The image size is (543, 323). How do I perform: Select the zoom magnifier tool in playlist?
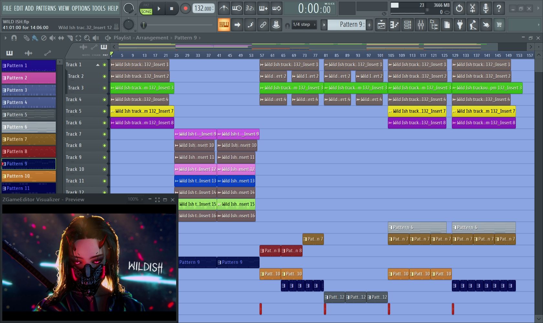click(87, 38)
